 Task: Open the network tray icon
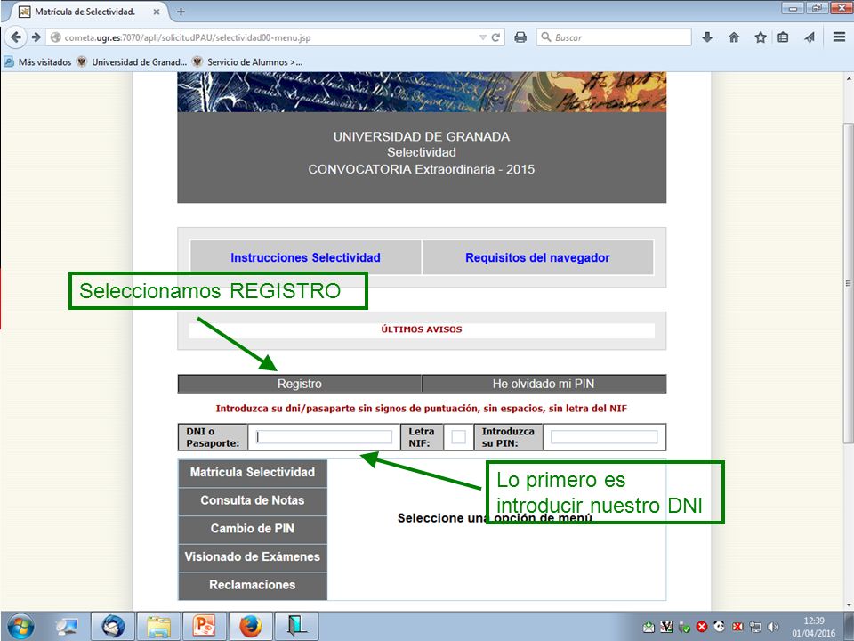click(x=755, y=628)
